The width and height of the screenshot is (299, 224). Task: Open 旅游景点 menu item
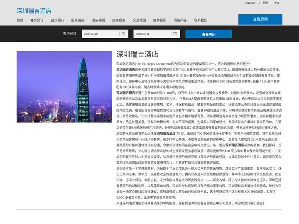pos(119,20)
